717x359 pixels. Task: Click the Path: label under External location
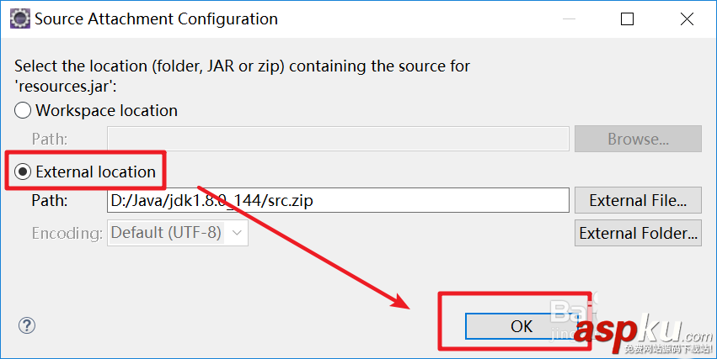49,200
